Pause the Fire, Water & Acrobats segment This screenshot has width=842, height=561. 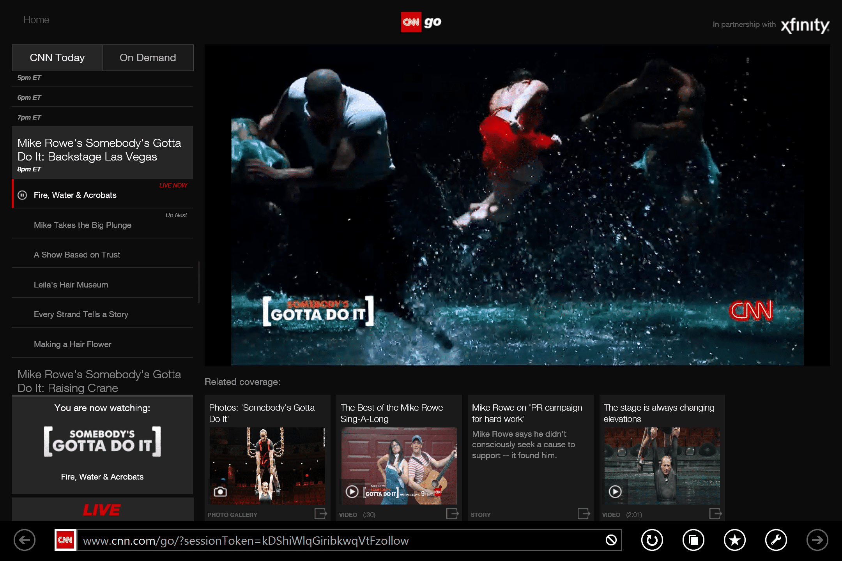23,195
